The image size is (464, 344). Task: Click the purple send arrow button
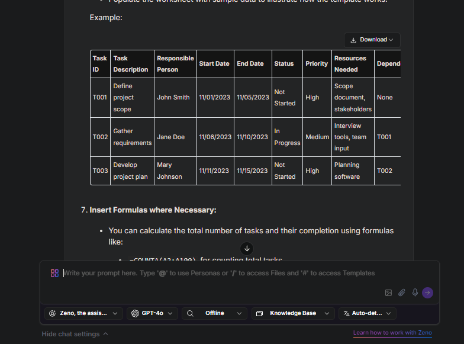coord(427,292)
